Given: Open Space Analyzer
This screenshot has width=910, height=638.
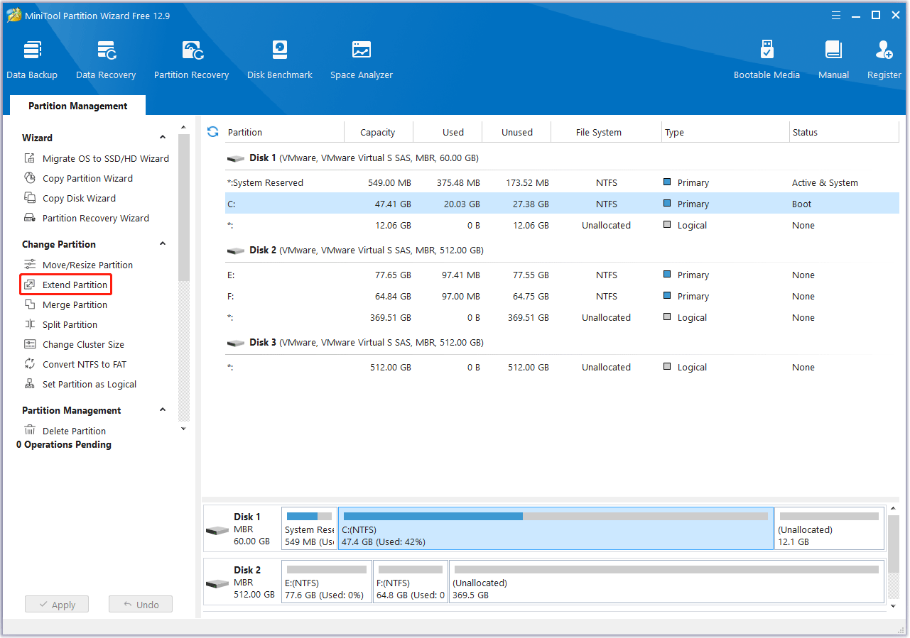Looking at the screenshot, I should (361, 60).
